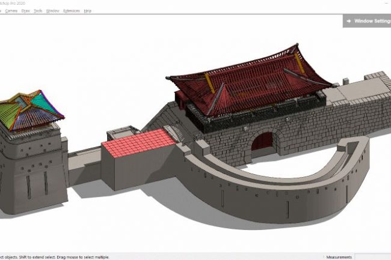Open the Window menu
391x260 pixels.
point(53,11)
